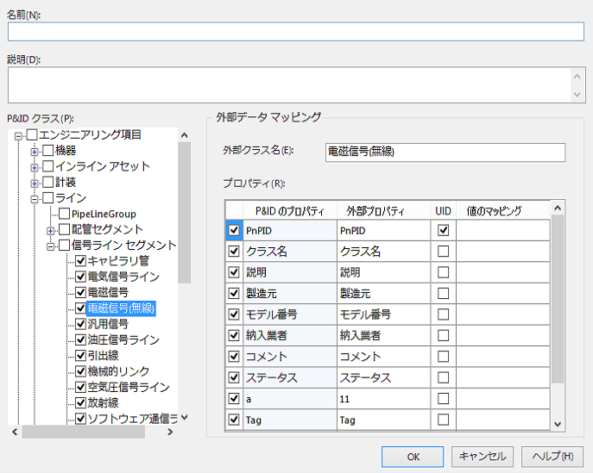Expand the 配管セグメント node

coord(51,230)
